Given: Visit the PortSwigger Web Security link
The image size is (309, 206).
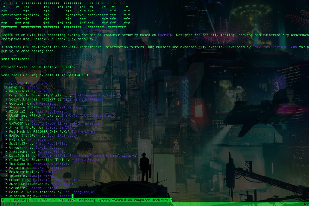Looking at the screenshot, I should (98, 95).
